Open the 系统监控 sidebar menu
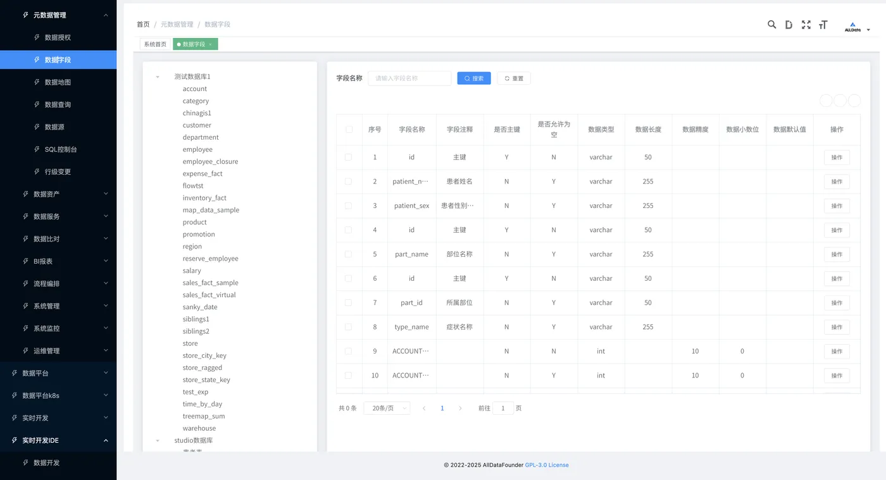886x480 pixels. [x=58, y=328]
